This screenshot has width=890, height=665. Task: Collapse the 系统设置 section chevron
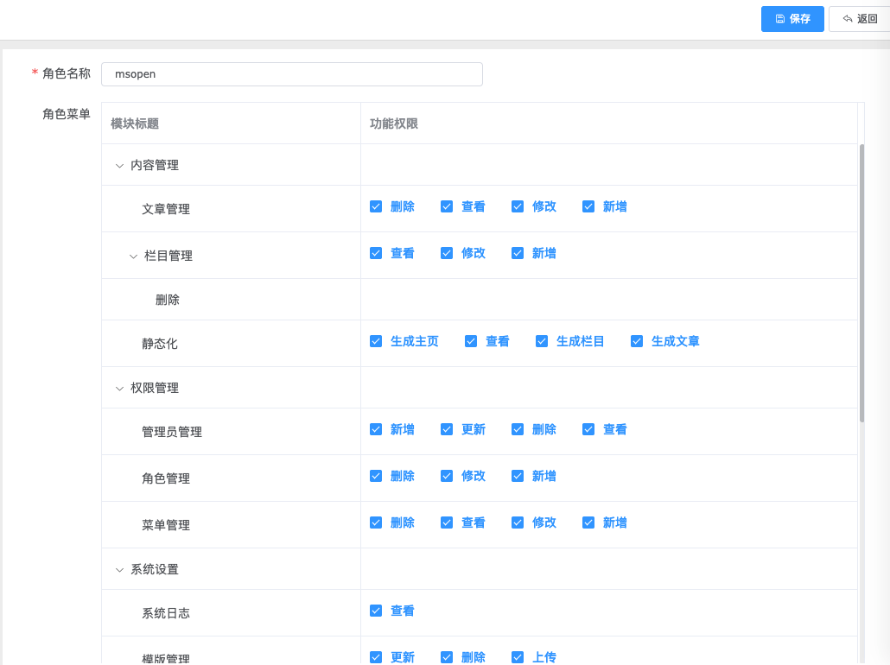pyautogui.click(x=119, y=570)
